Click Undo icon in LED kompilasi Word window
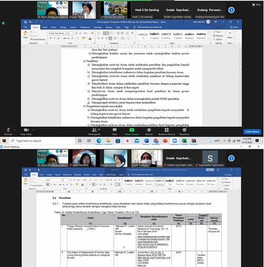This screenshot has height=267, width=264. click(x=30, y=22)
